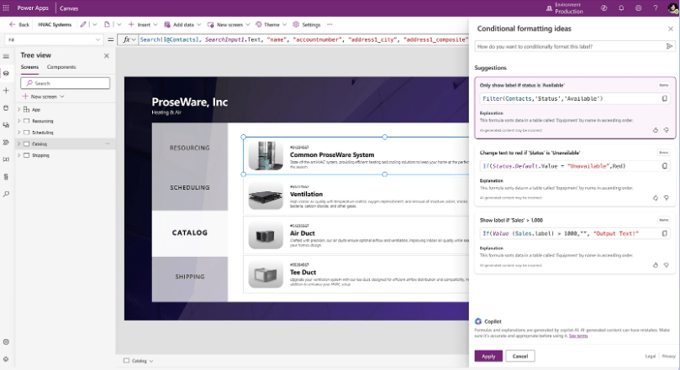Image resolution: width=680 pixels, height=370 pixels.
Task: Click the SCHEDULING nav item on canvas
Action: [189, 187]
